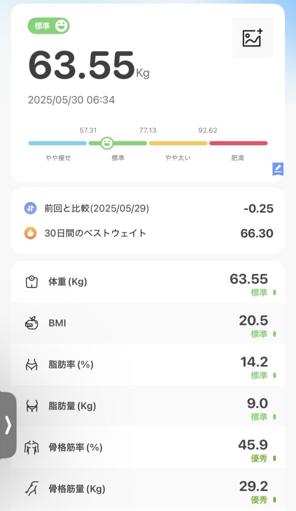296x511 pixels.
Task: Open the 30日間のベストウェイト row
Action: pyautogui.click(x=148, y=233)
